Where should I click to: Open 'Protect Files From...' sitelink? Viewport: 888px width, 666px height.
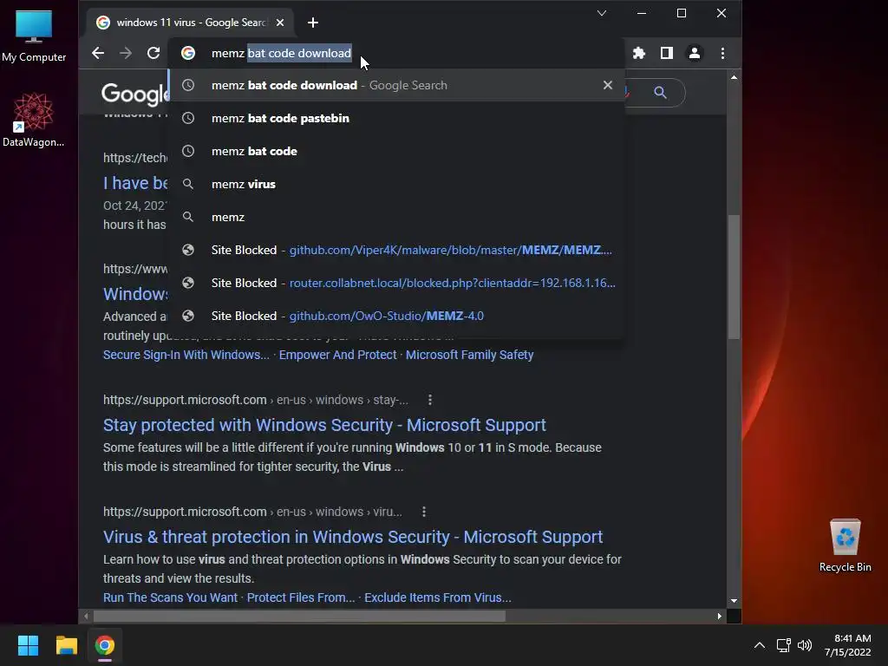point(301,597)
